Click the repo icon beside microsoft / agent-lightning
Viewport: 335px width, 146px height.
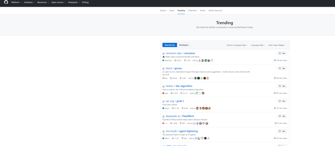tap(164, 131)
